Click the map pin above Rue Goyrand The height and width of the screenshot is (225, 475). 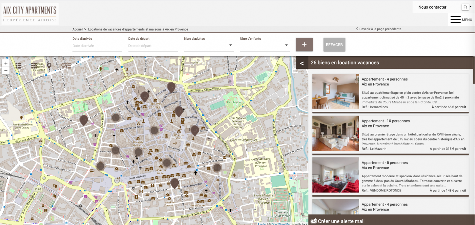(x=175, y=183)
